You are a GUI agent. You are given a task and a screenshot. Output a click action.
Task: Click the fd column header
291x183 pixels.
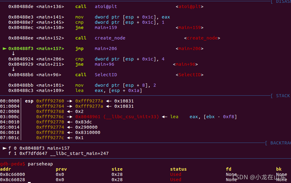point(229,169)
